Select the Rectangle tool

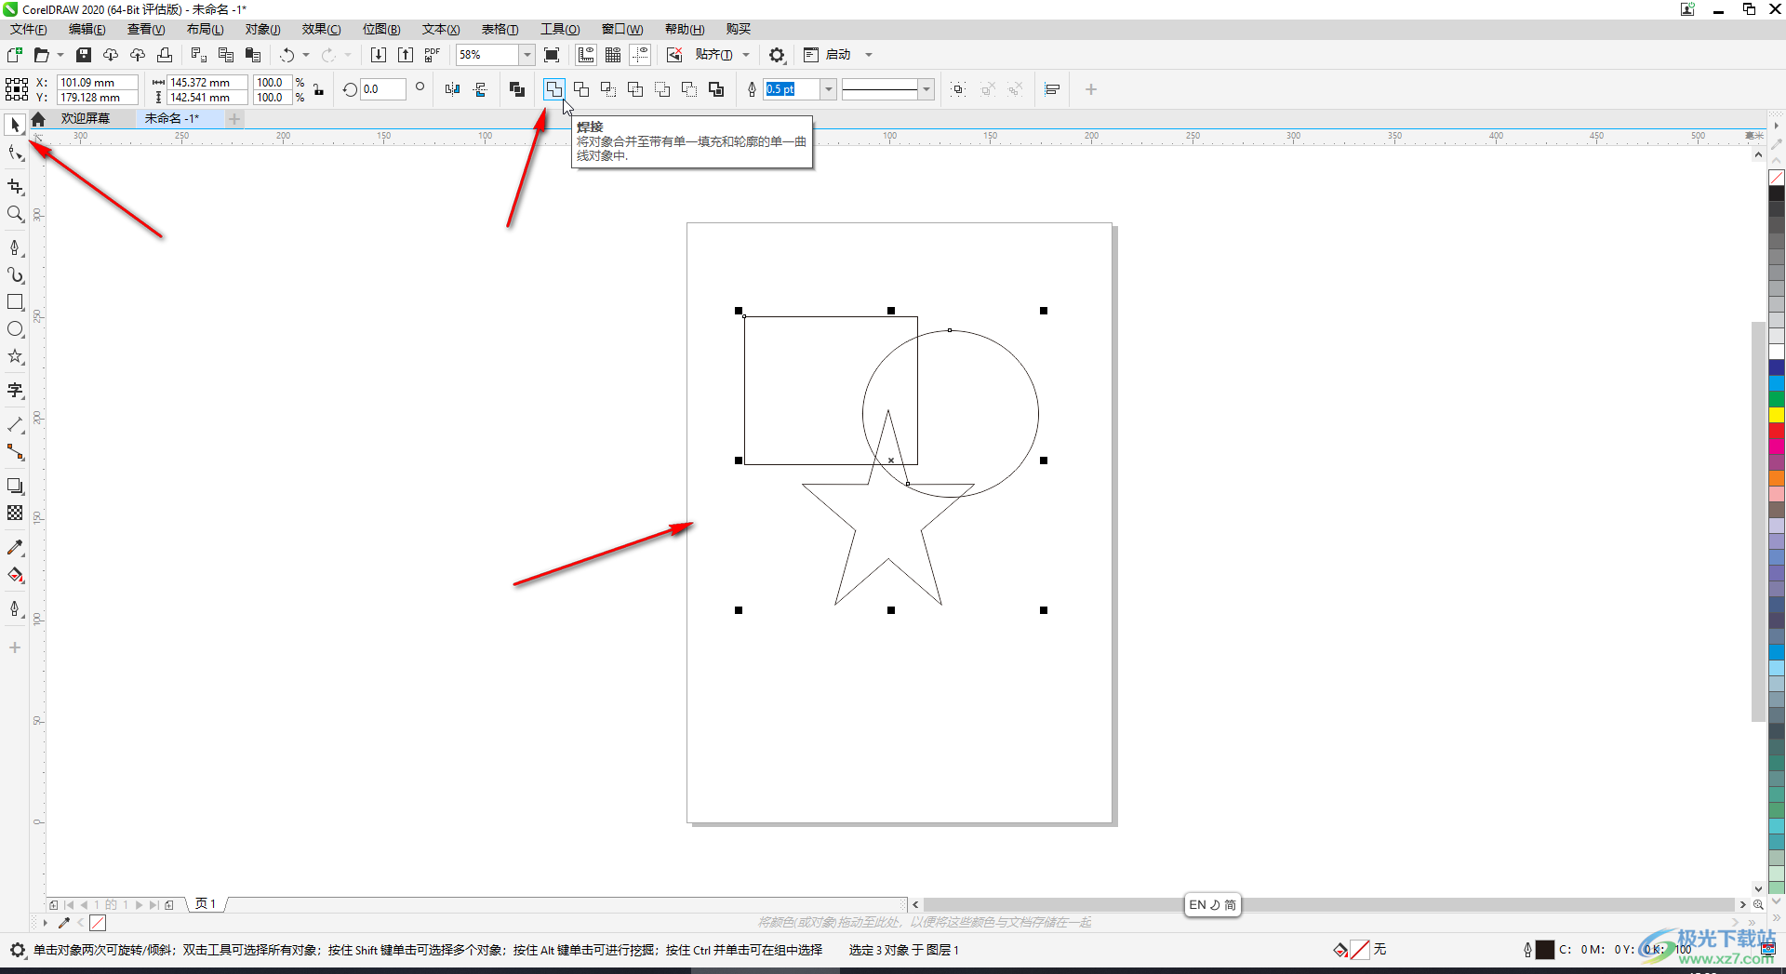(15, 302)
